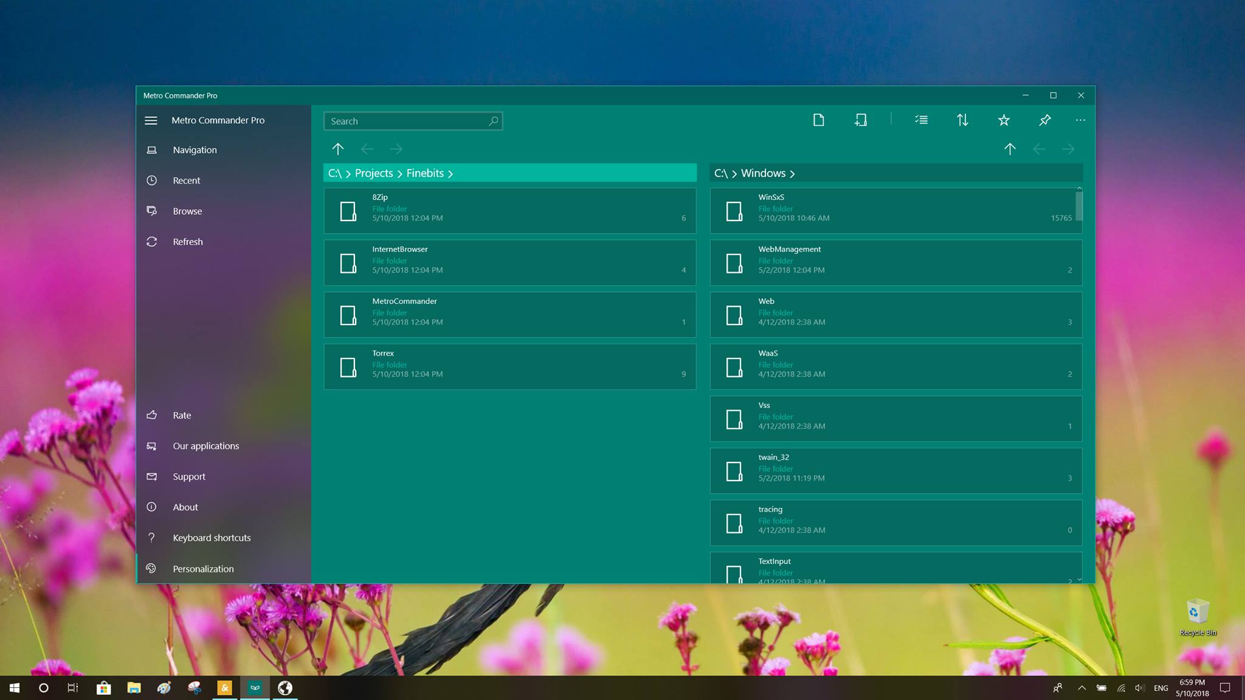
Task: Select the twain_32 folder
Action: tap(896, 471)
